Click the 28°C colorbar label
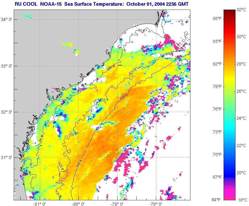249x206 pixels. (241, 64)
